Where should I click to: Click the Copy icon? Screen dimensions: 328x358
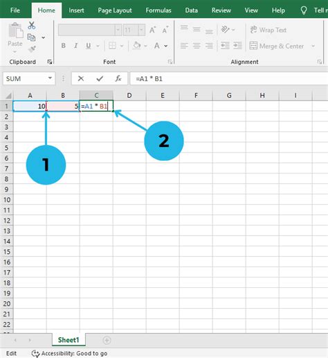pos(31,37)
